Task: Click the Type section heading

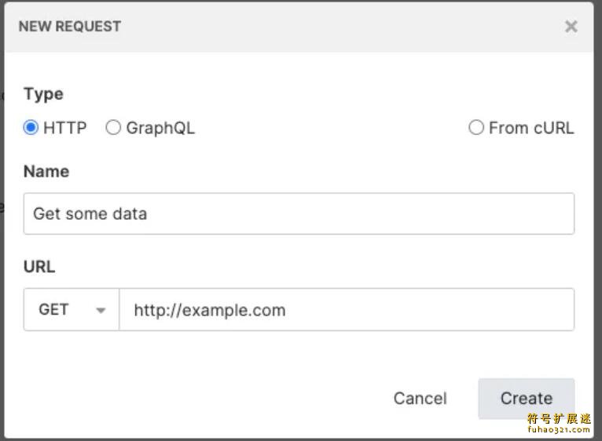Action: pos(43,94)
